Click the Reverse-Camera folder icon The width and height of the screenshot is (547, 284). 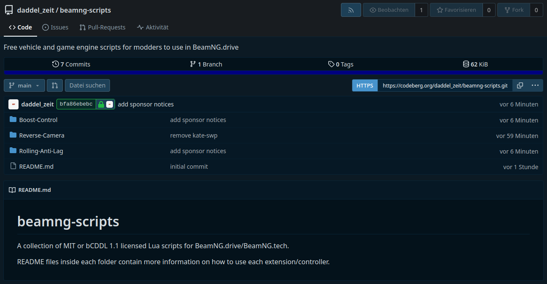click(x=13, y=135)
